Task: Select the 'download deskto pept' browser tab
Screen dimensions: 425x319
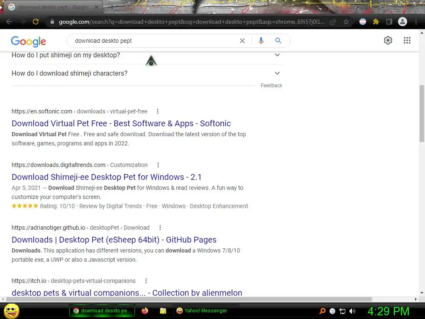Action: (x=53, y=7)
